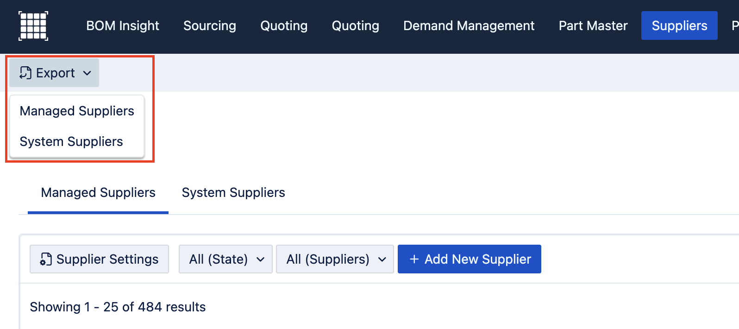Open the Quoting item beside Demand Management
Screen dimensions: 739x329
[x=356, y=26]
